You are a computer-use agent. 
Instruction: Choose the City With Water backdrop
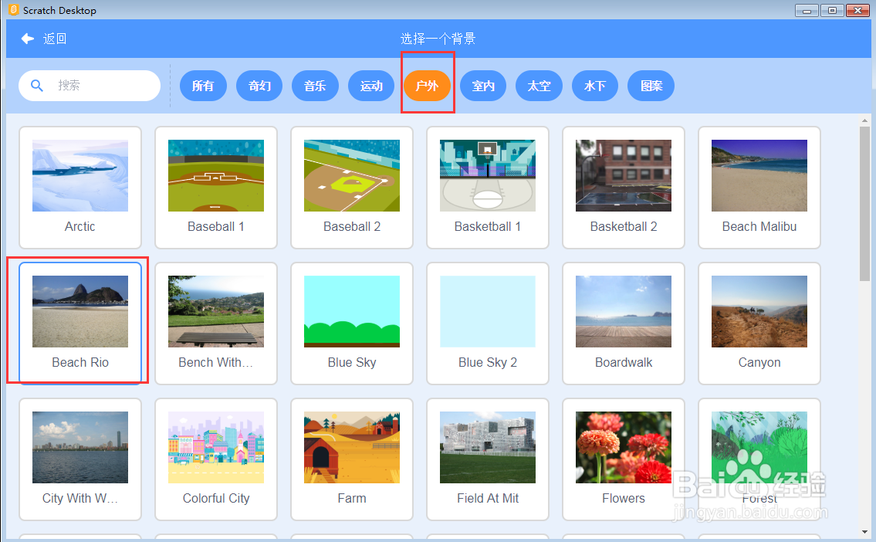click(80, 459)
